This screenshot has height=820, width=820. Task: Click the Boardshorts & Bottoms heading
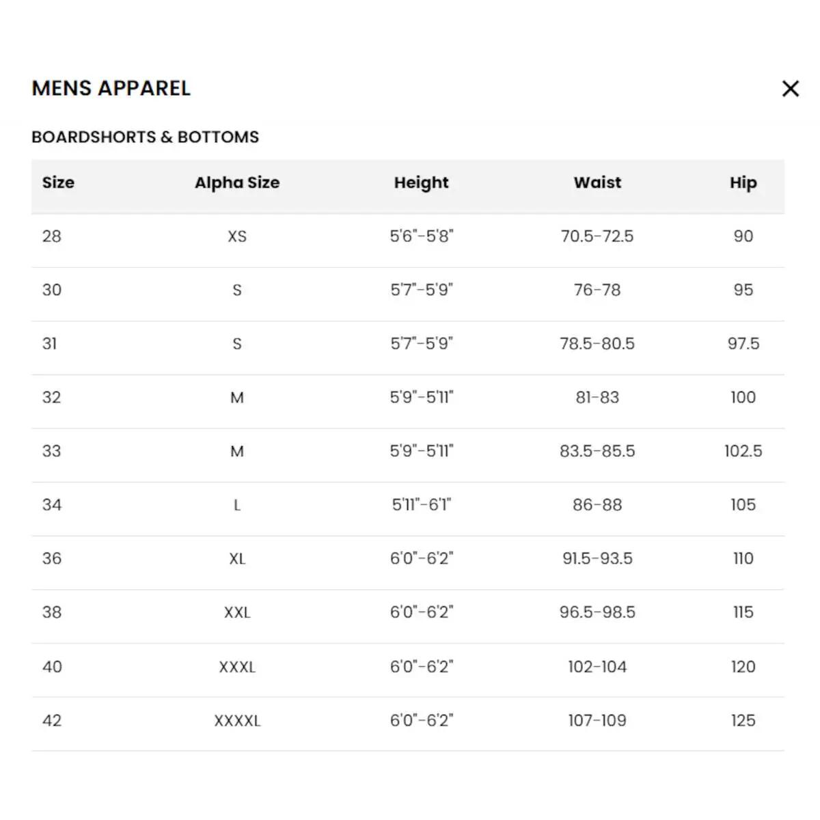[146, 137]
